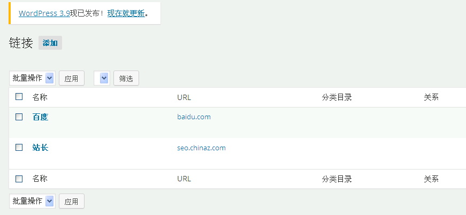
Task: Click the 筛选 filter button
Action: click(x=126, y=79)
